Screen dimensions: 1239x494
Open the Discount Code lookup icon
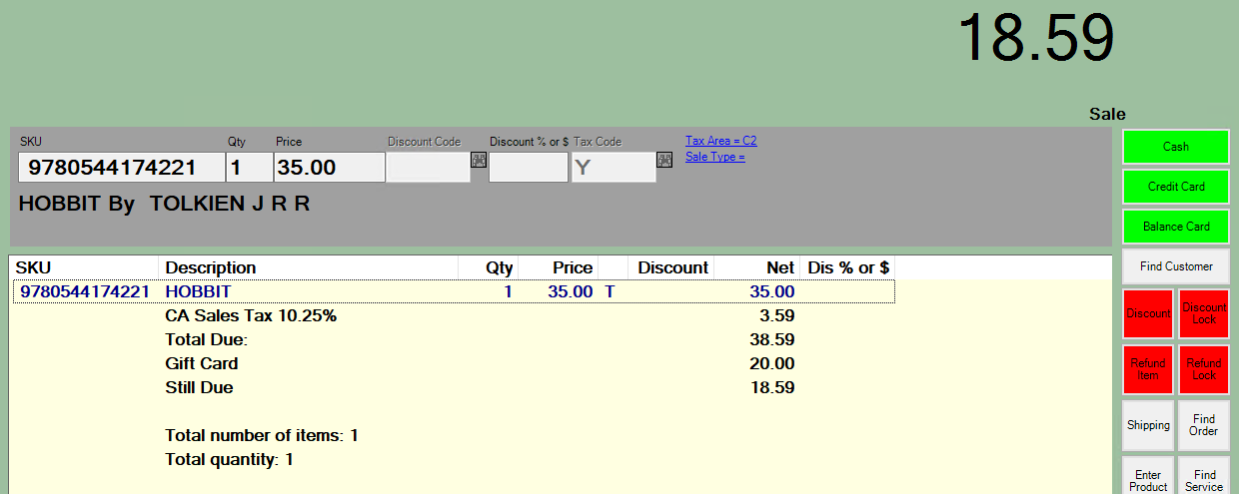478,160
